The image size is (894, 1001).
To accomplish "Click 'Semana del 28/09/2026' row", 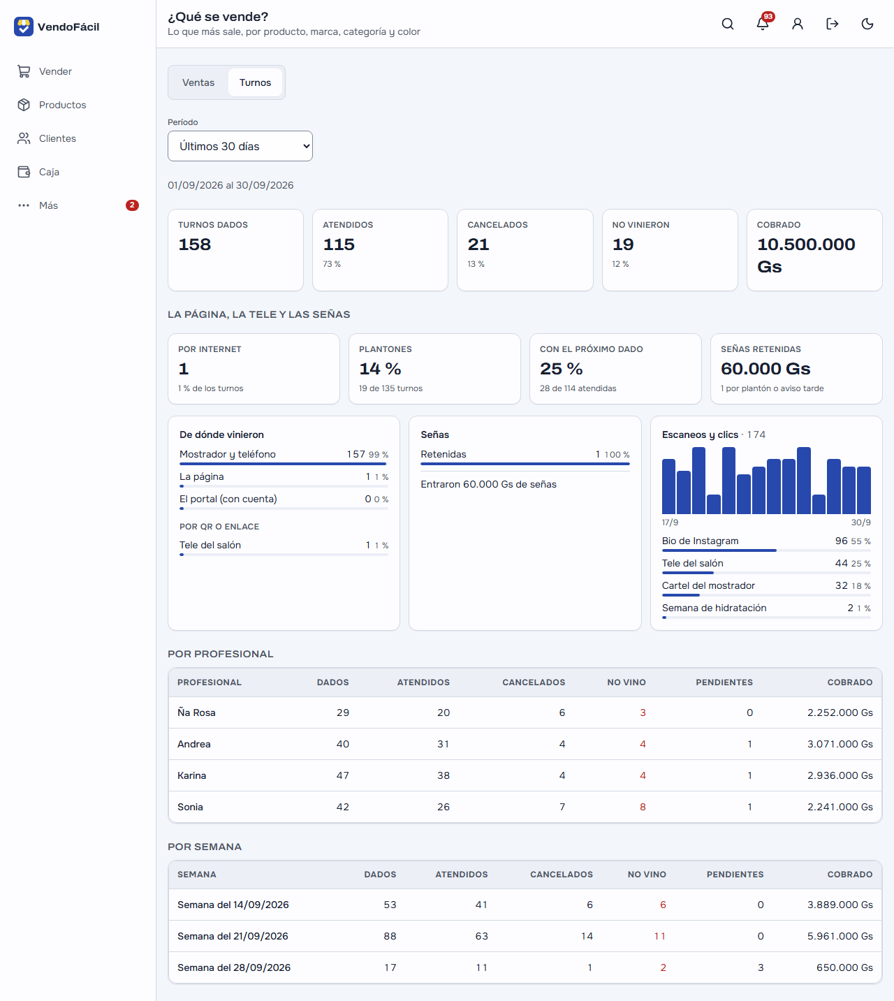I will click(x=525, y=967).
